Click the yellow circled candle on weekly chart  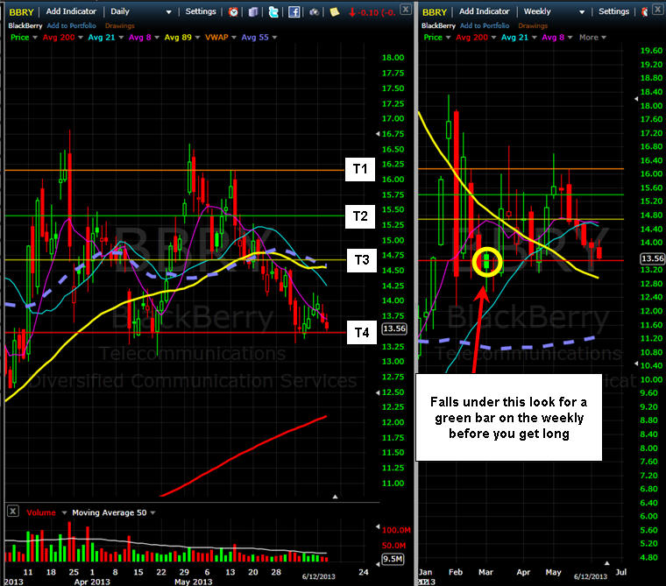[x=487, y=261]
